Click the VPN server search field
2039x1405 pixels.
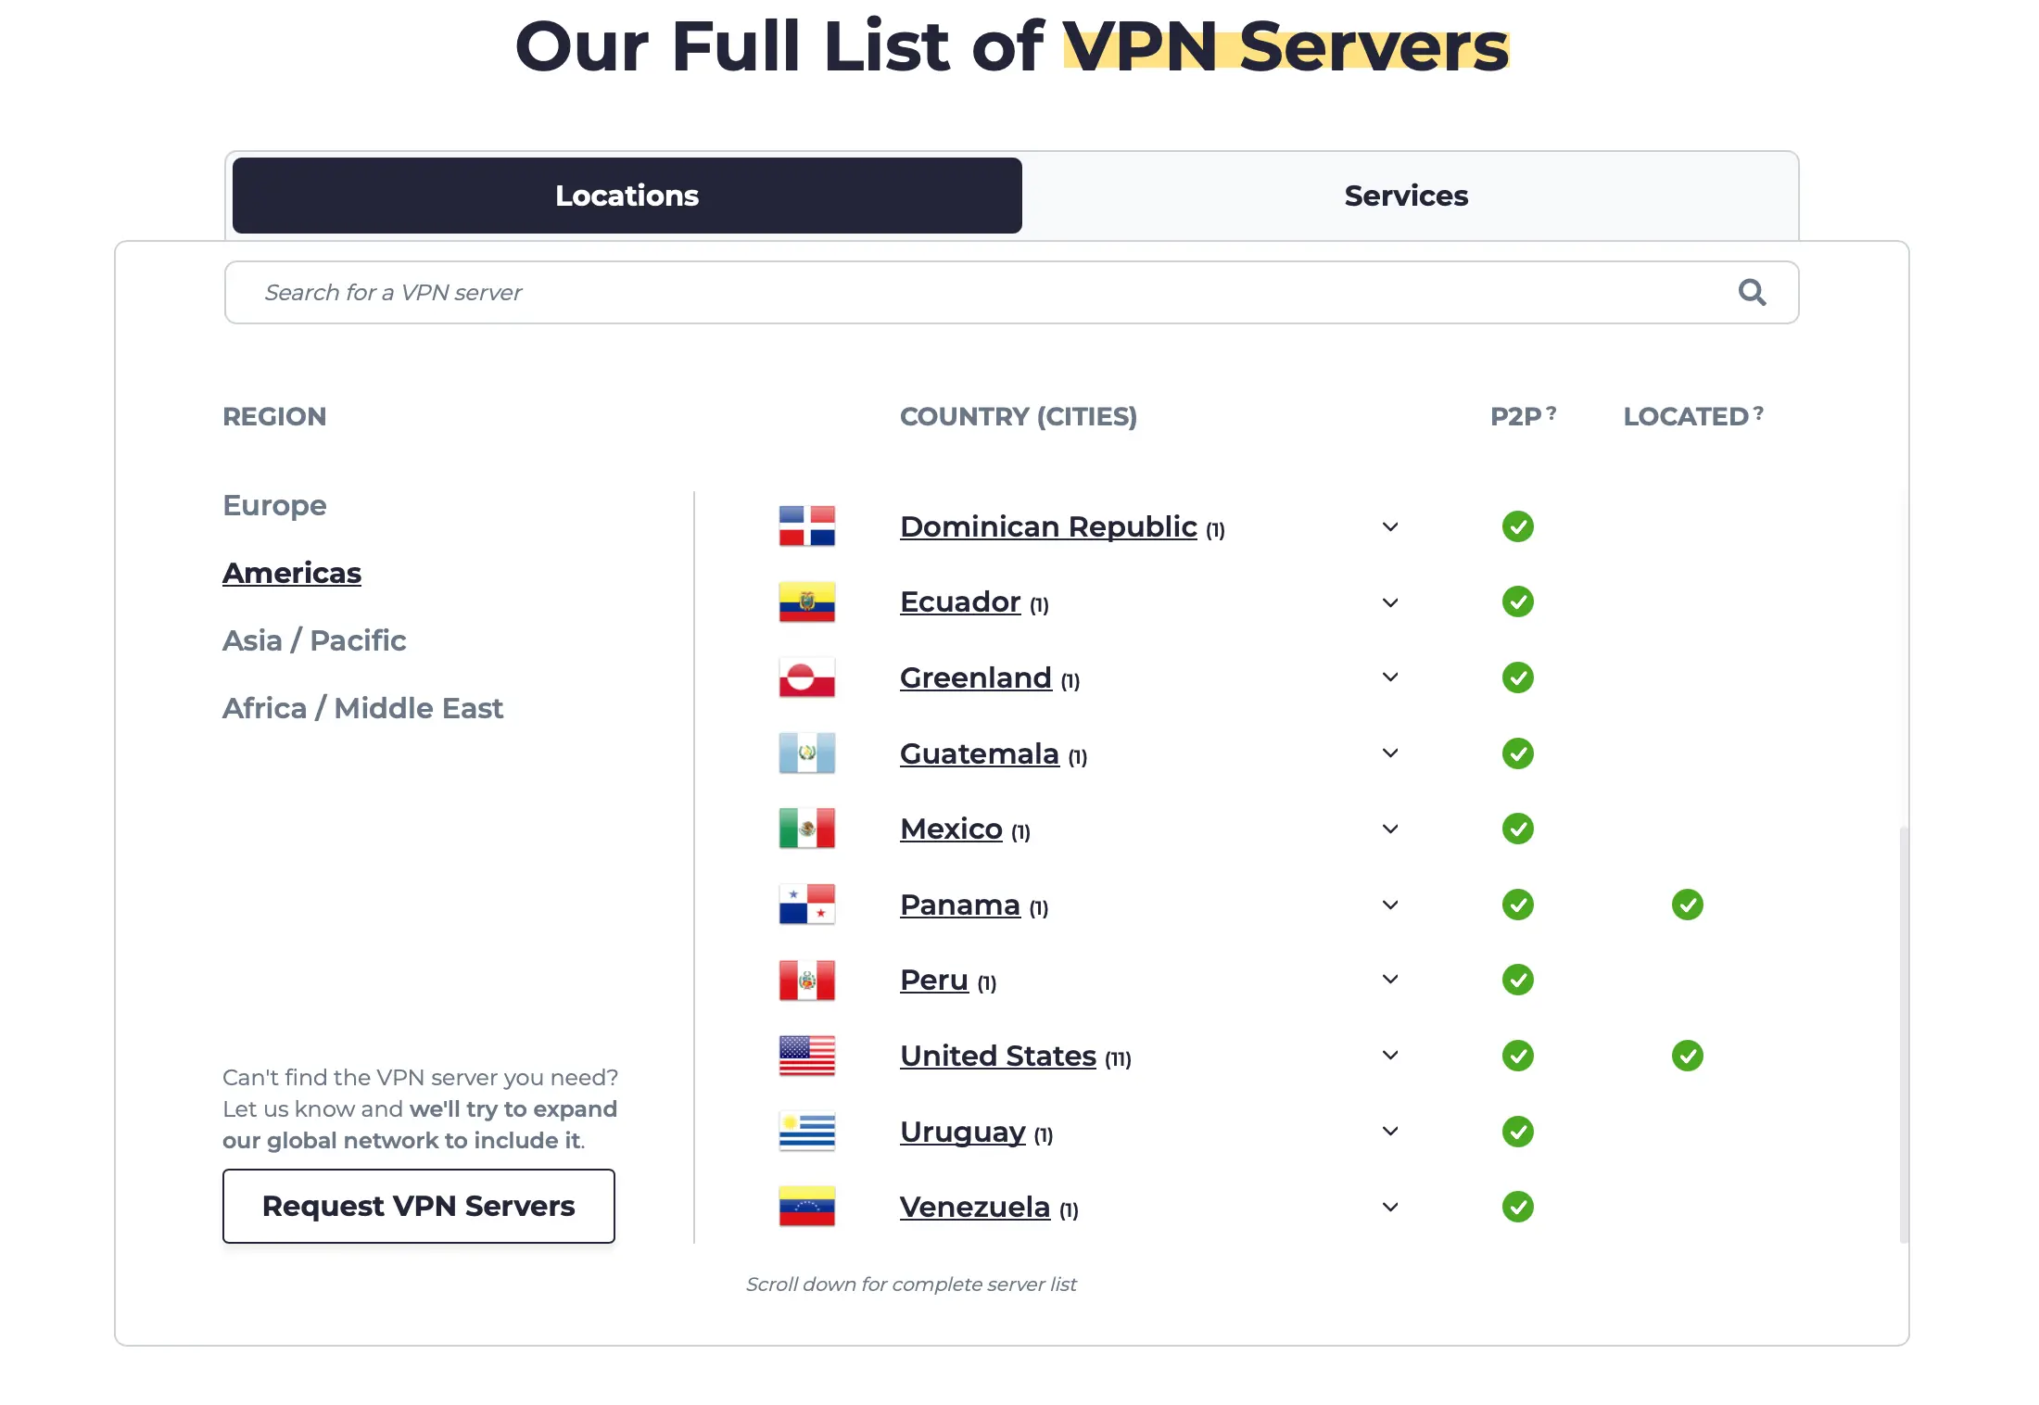(x=834, y=292)
